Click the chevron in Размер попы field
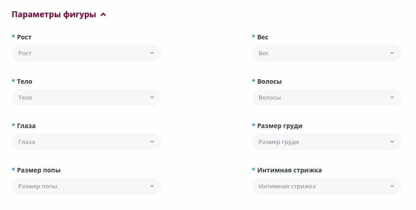The height and width of the screenshot is (210, 416). (x=152, y=186)
